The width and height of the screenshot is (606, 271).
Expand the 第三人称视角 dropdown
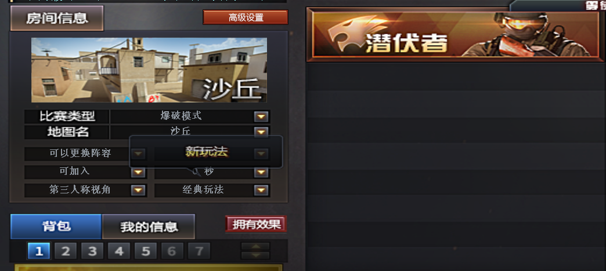(x=138, y=190)
